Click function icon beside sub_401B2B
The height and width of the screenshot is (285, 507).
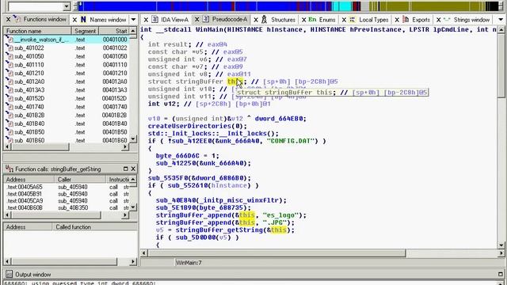point(10,116)
